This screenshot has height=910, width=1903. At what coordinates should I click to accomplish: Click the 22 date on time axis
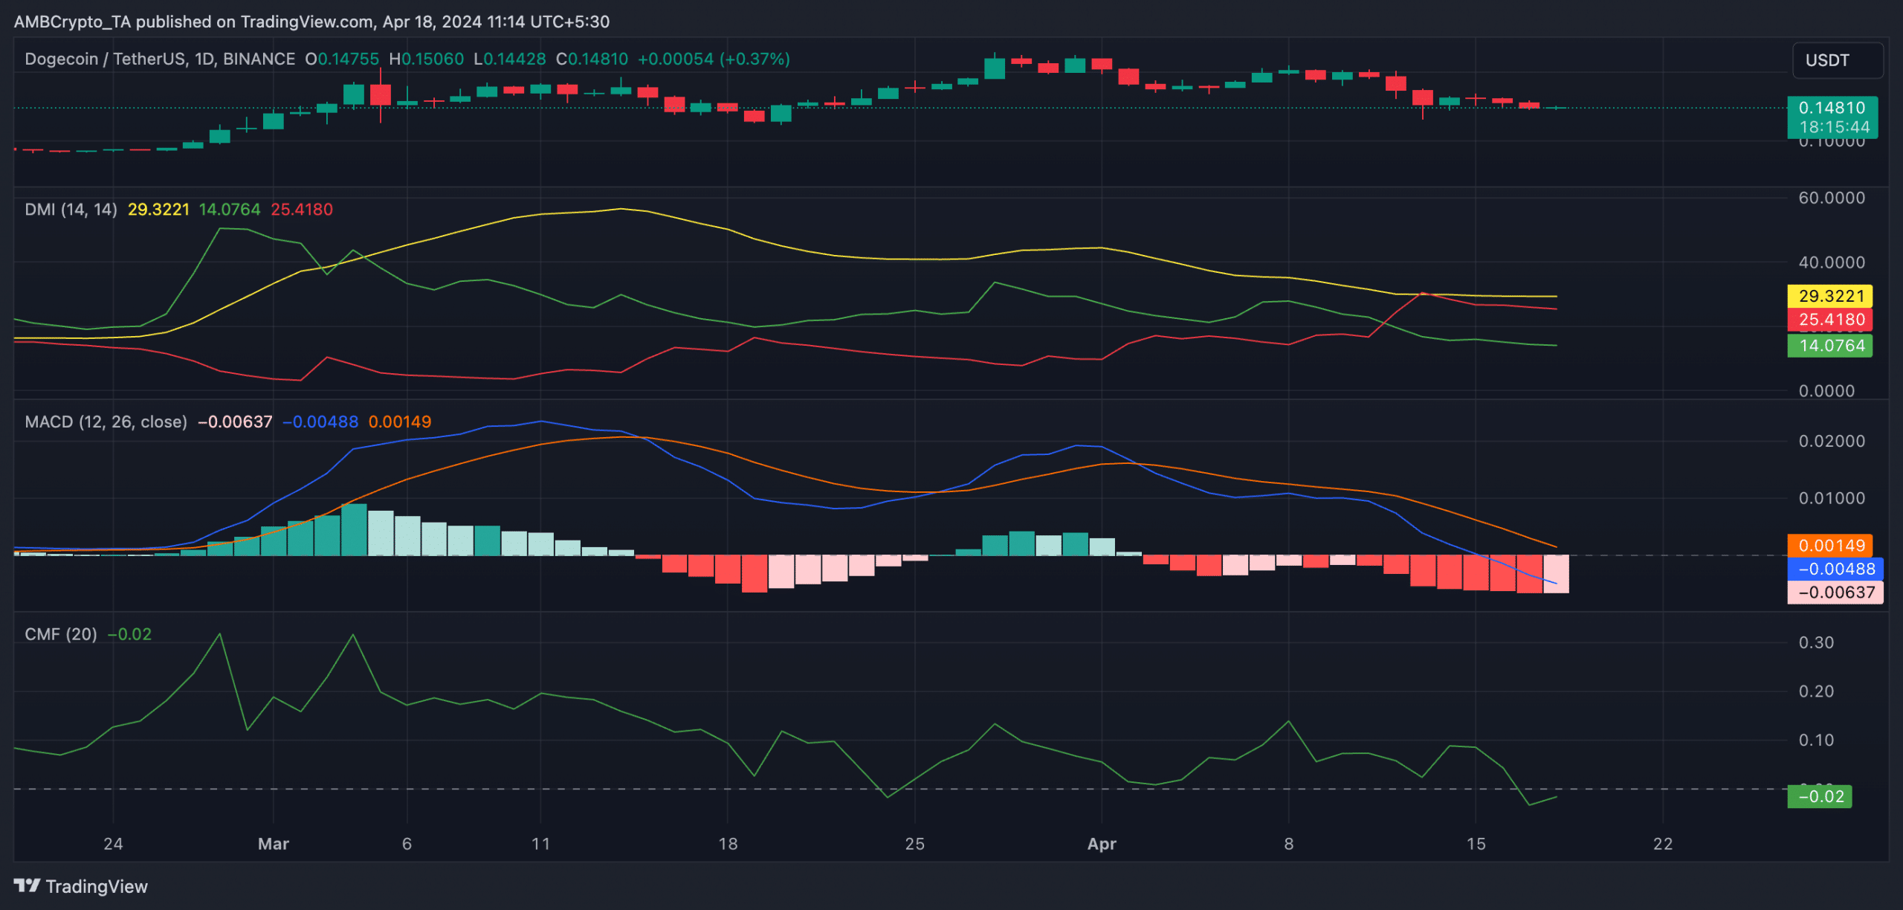click(x=1663, y=844)
